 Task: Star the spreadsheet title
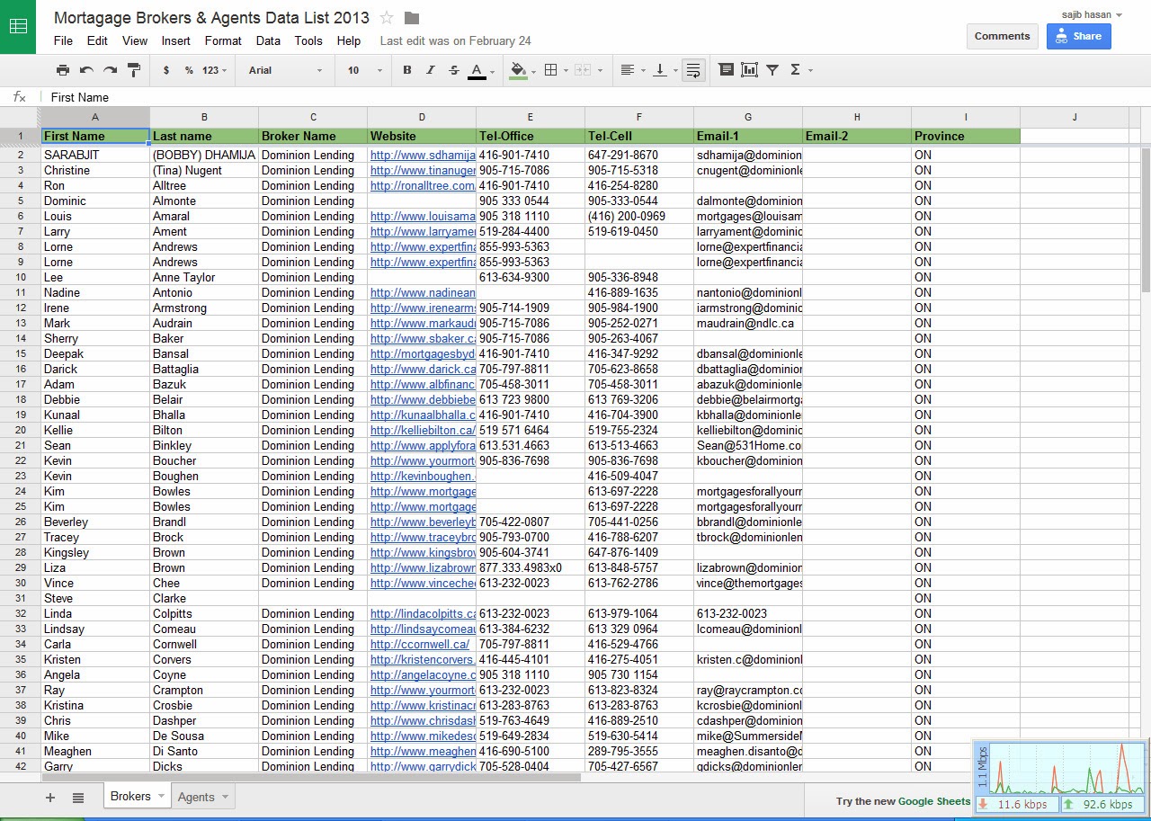[388, 17]
